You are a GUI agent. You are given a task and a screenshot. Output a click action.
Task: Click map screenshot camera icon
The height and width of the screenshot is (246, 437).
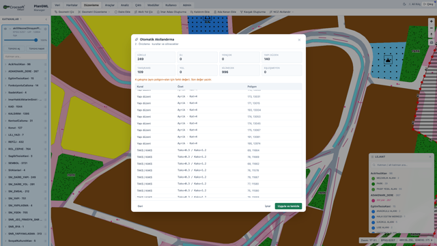click(x=431, y=42)
